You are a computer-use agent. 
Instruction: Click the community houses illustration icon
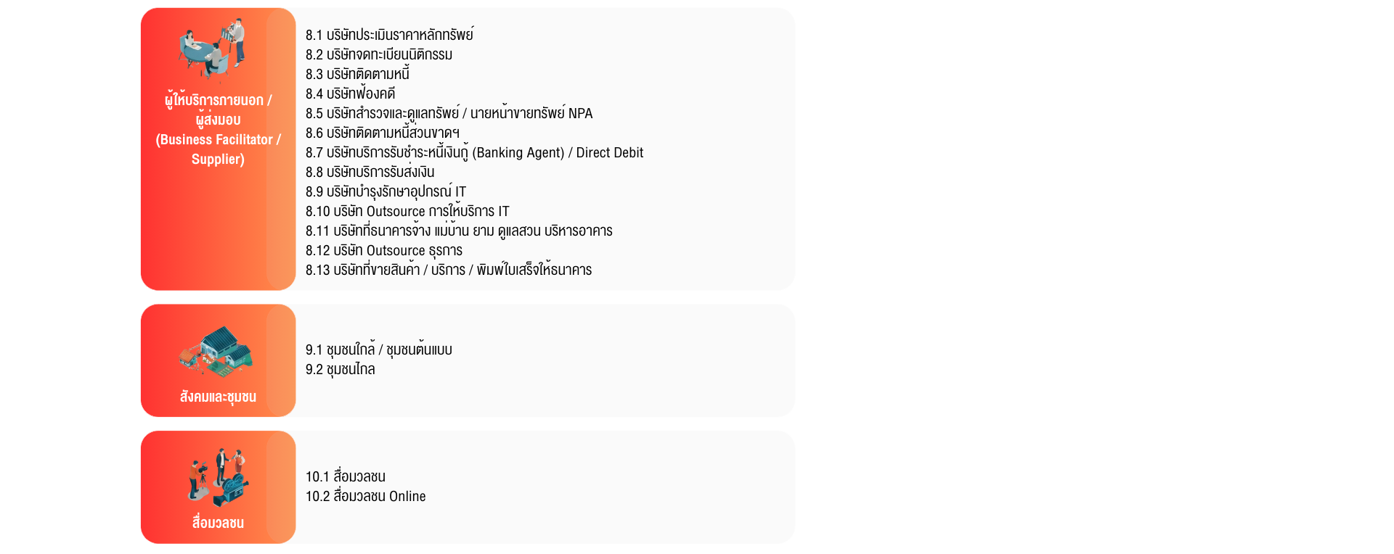click(x=217, y=351)
